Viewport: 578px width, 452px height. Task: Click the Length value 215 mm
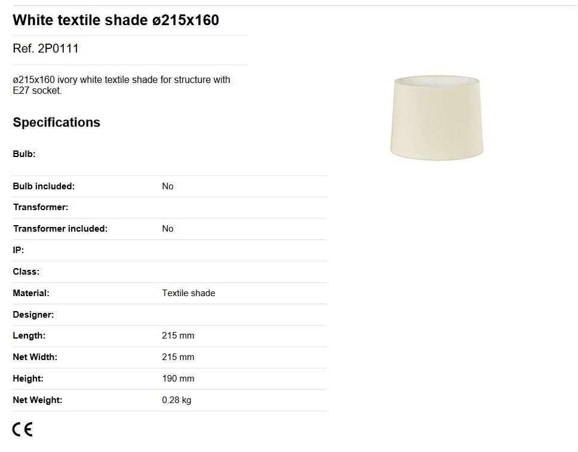pyautogui.click(x=178, y=336)
